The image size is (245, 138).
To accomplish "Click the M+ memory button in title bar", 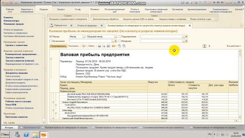I will click(x=219, y=3).
